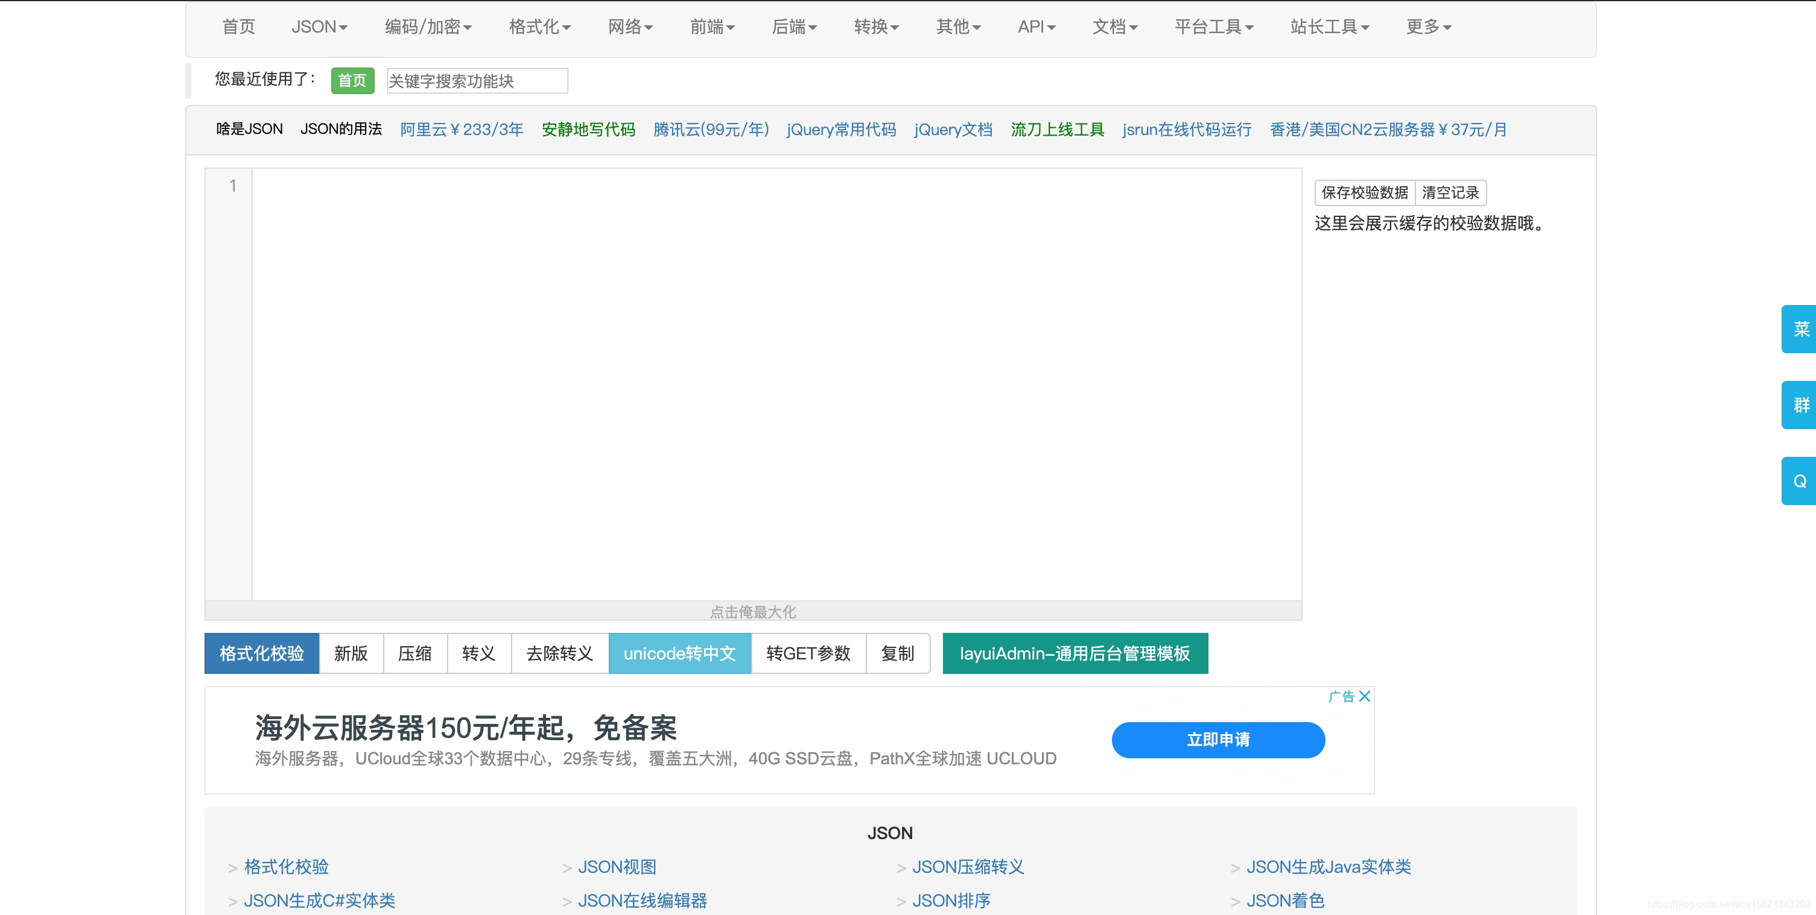Click the 立即申请 ad button
Screen dimensions: 1816x915
pos(1218,740)
